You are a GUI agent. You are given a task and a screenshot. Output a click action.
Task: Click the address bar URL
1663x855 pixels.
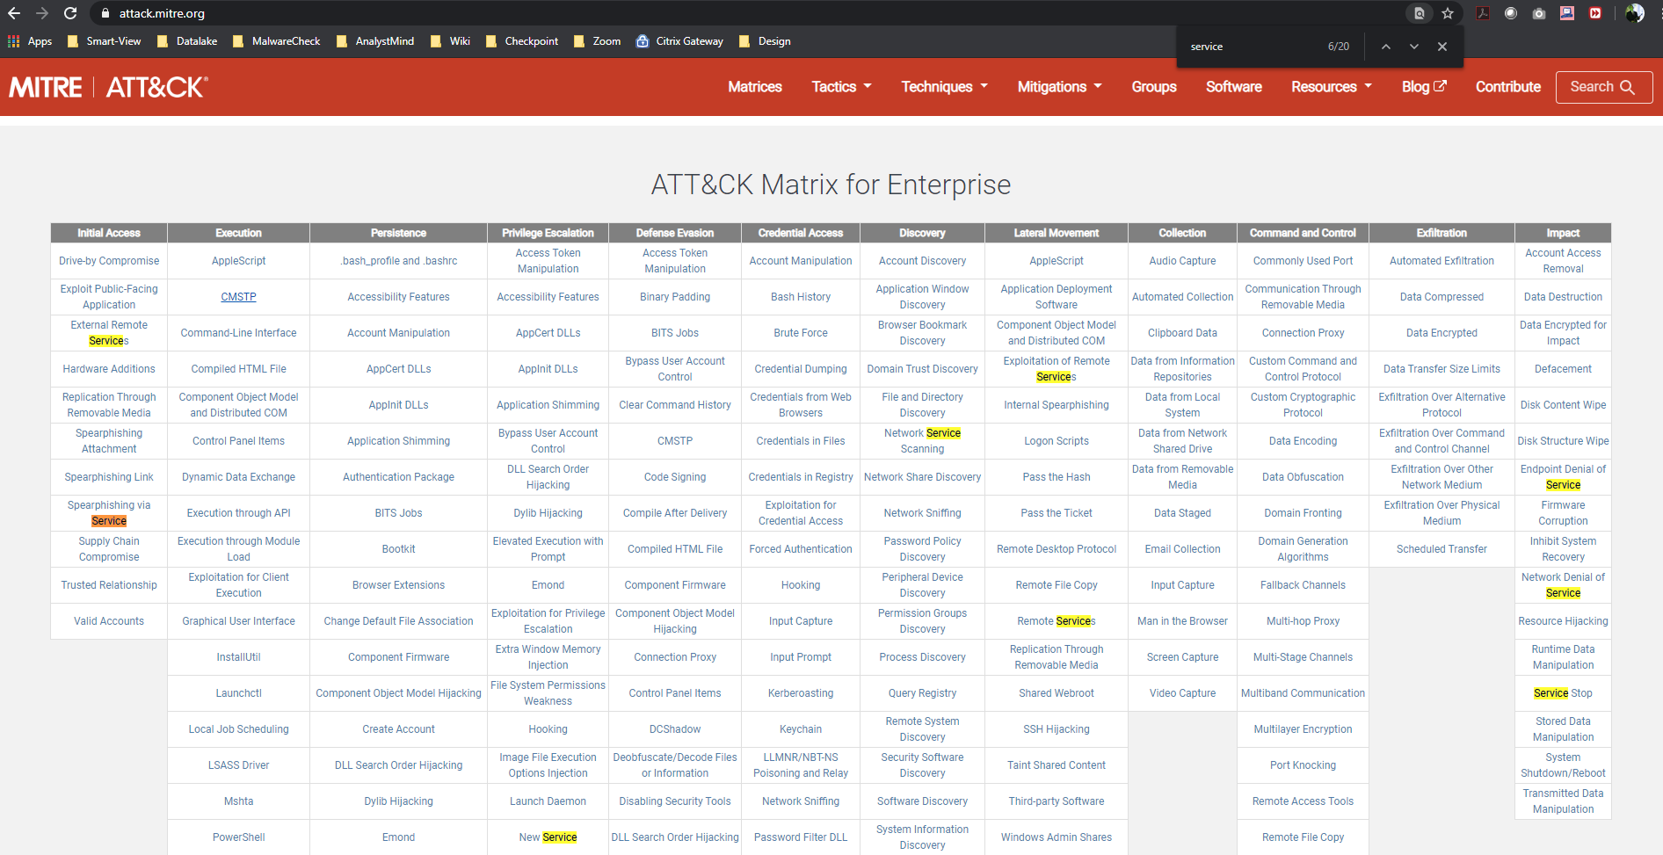162,13
